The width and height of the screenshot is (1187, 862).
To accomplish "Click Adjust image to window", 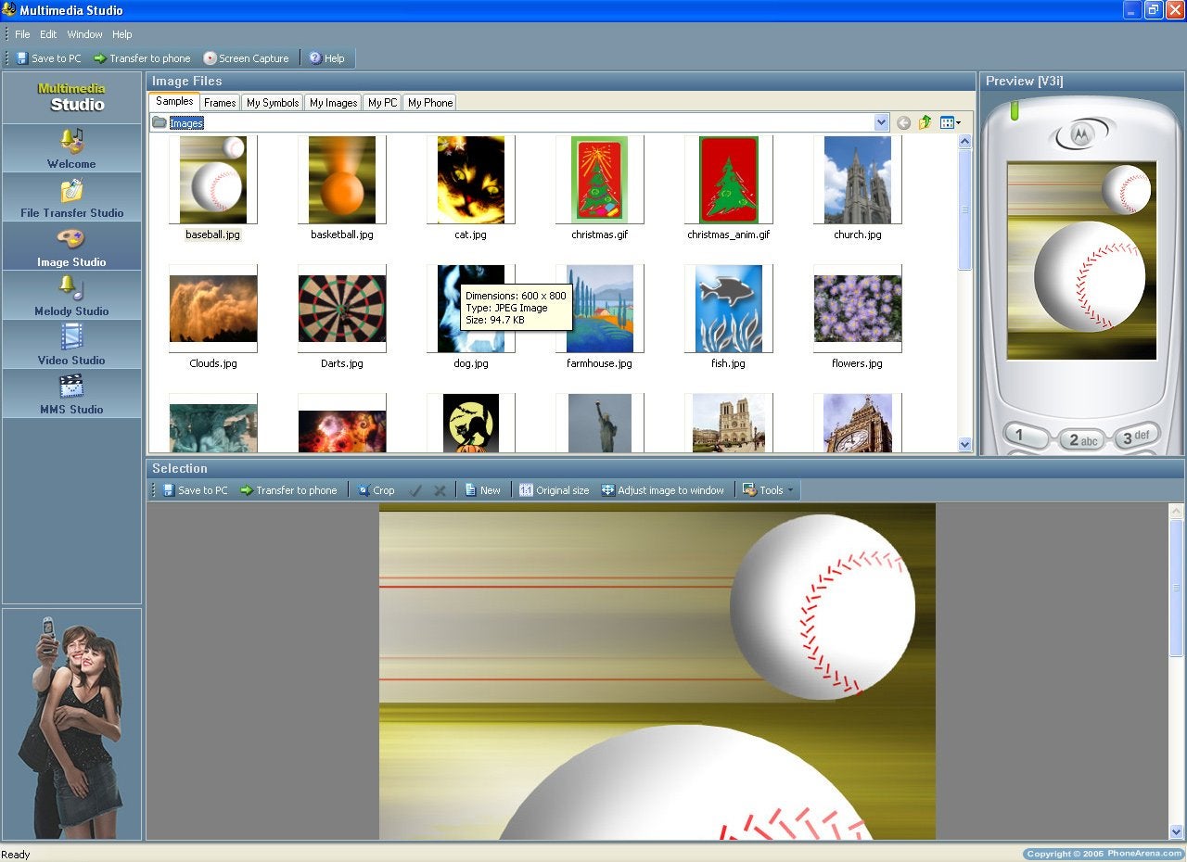I will click(x=663, y=490).
